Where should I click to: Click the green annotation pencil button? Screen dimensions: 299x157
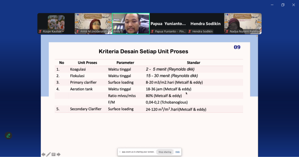click(8, 135)
